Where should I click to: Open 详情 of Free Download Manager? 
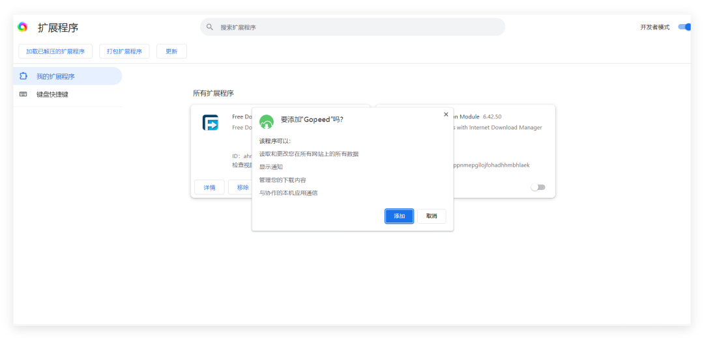(209, 187)
